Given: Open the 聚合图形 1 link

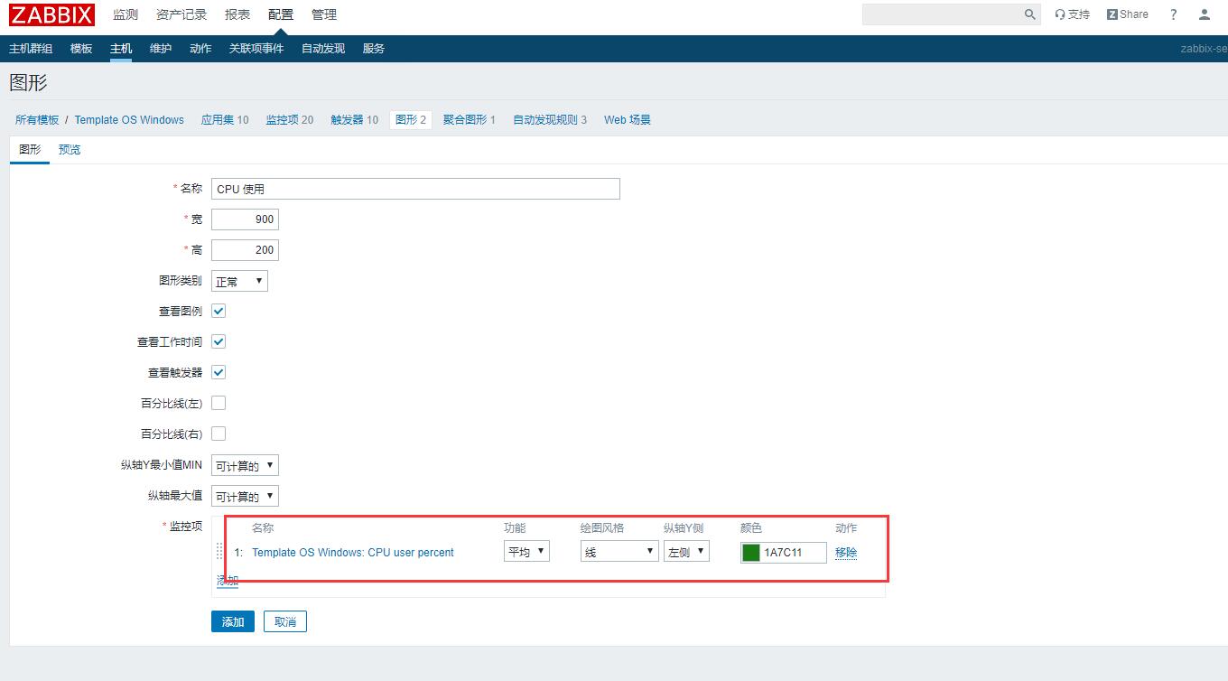Looking at the screenshot, I should coord(470,119).
